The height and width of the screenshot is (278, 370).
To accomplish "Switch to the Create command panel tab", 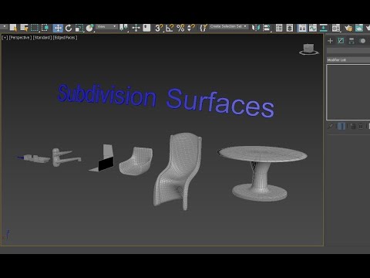I will [330, 41].
